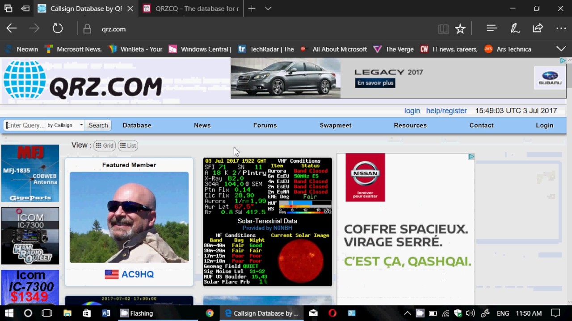Open the Swapmeet menu

point(336,125)
